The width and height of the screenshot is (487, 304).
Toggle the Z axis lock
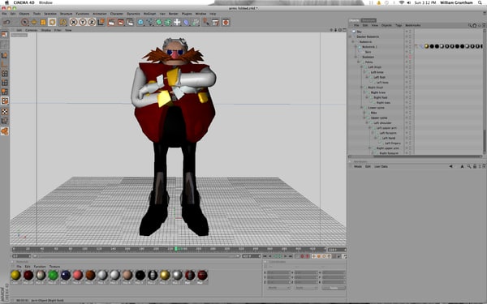point(92,22)
